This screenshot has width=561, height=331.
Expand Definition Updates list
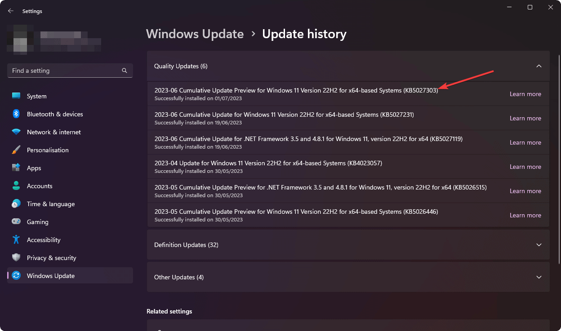point(539,245)
